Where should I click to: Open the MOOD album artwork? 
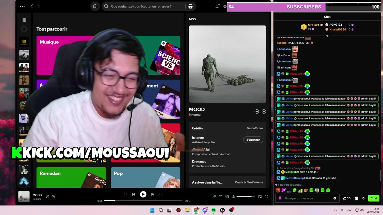point(227,64)
